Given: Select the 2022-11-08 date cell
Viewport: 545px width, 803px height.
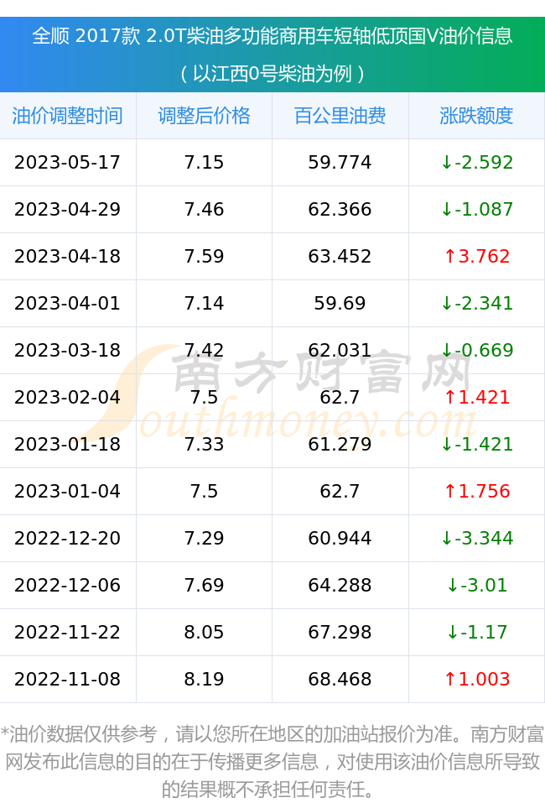Looking at the screenshot, I should [x=68, y=679].
